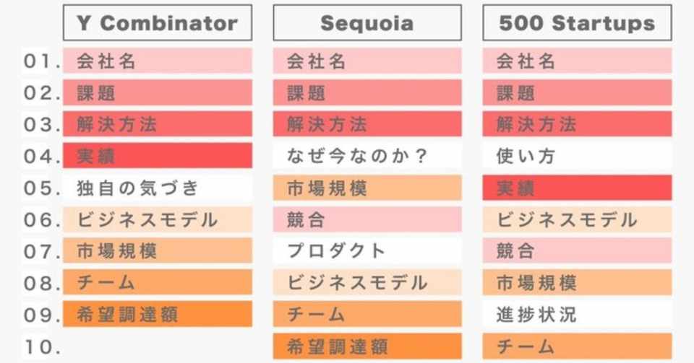
Task: Click orange 希望調達額 cell under Sequoia
Action: pos(367,346)
